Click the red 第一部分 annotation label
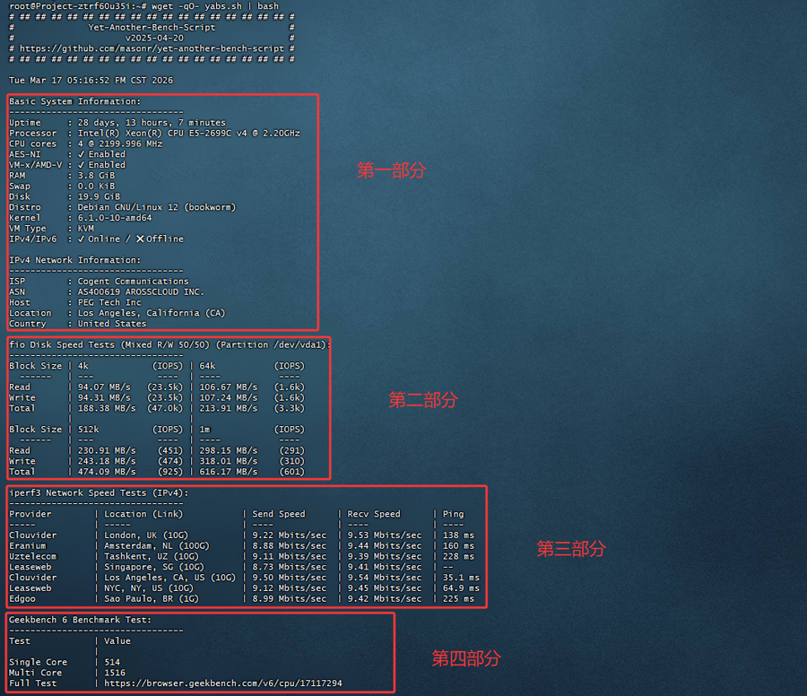This screenshot has width=807, height=696. click(x=391, y=170)
